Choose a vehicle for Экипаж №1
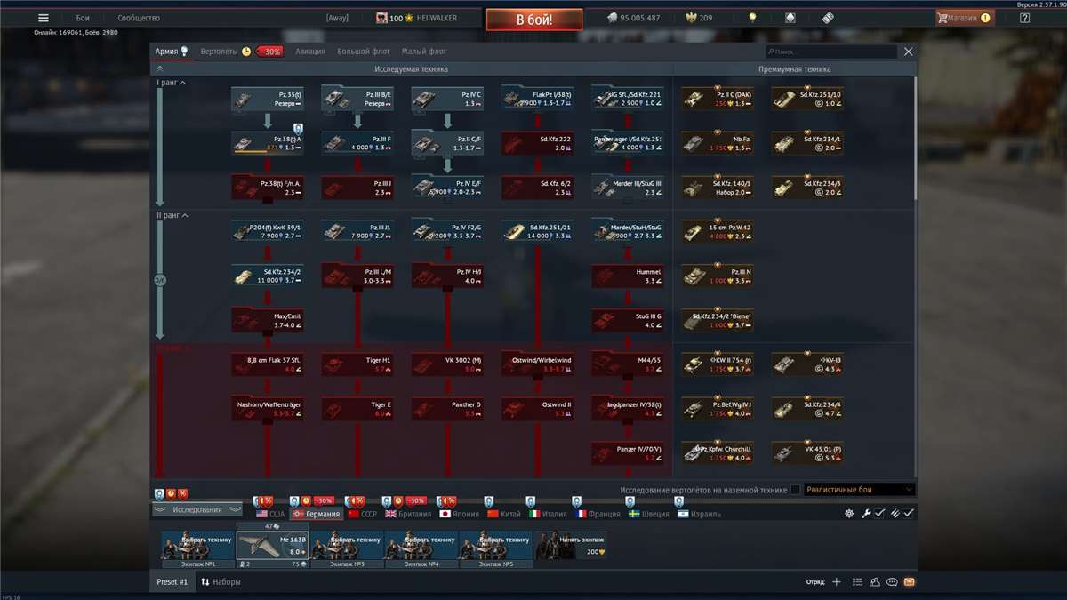 [x=198, y=545]
